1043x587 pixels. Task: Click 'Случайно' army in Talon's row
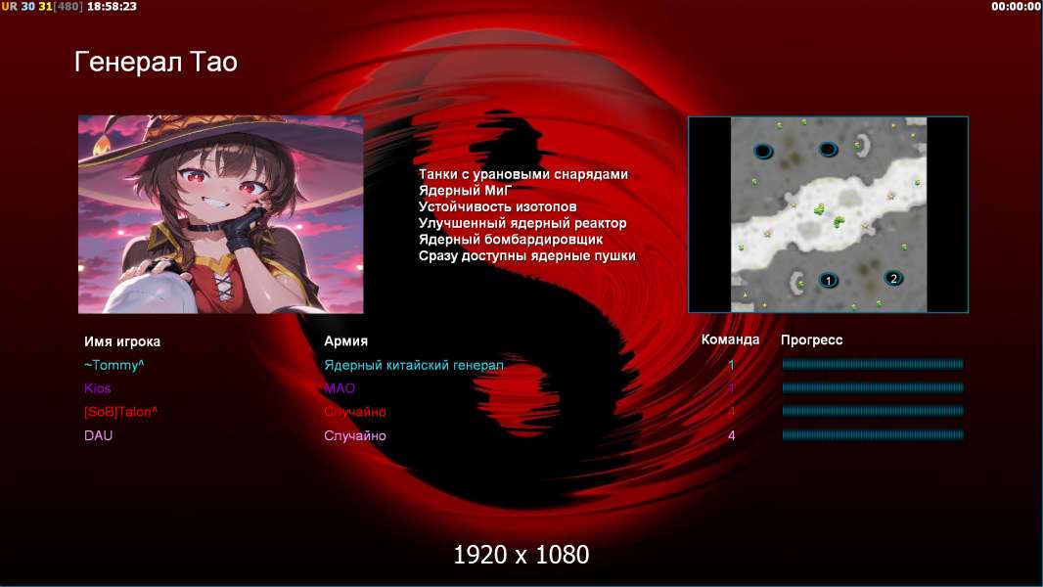click(354, 412)
